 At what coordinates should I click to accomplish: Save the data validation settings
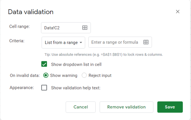coord(170,107)
